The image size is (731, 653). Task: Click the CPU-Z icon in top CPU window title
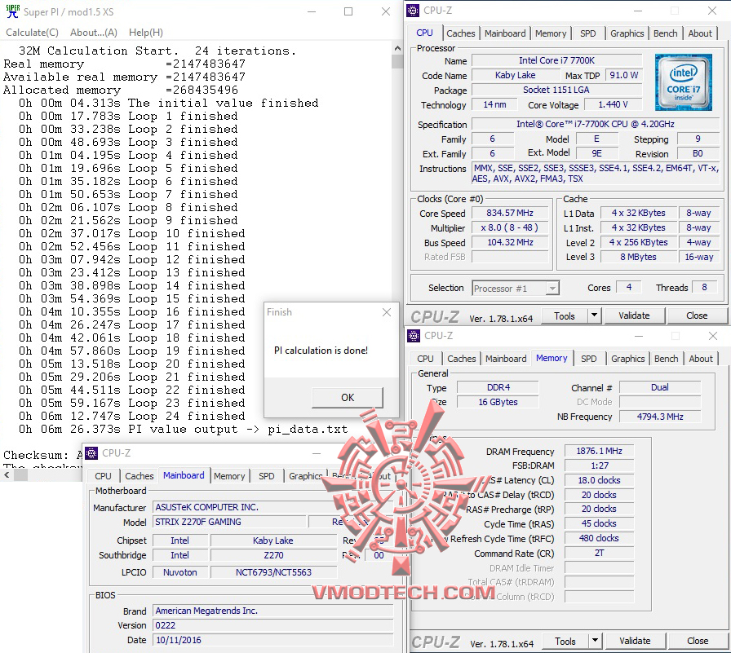click(413, 11)
